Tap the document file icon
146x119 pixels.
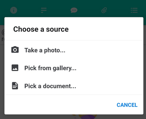click(15, 86)
